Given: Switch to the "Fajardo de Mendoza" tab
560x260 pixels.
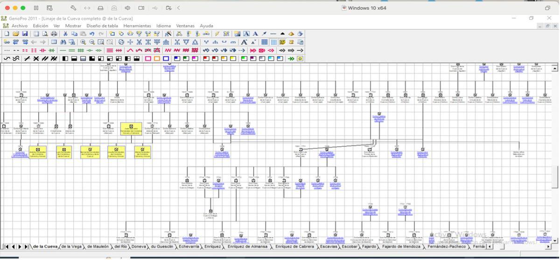Looking at the screenshot, I should click(x=401, y=246).
